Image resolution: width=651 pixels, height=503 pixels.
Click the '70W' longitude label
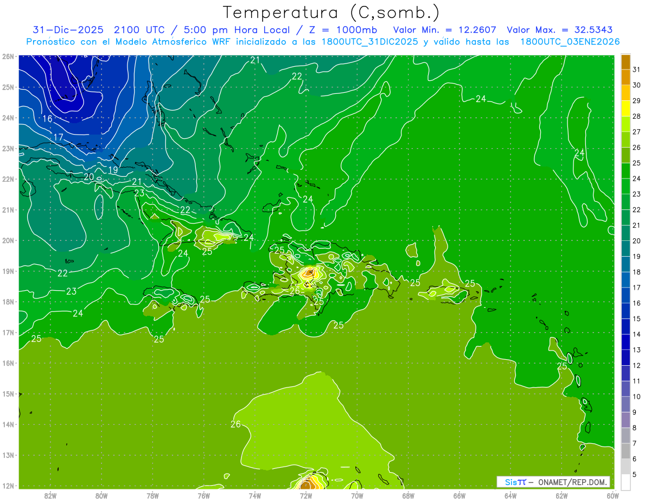(x=357, y=495)
